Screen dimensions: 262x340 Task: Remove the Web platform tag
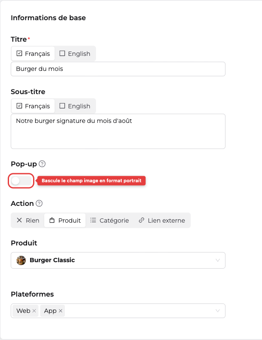pyautogui.click(x=34, y=311)
